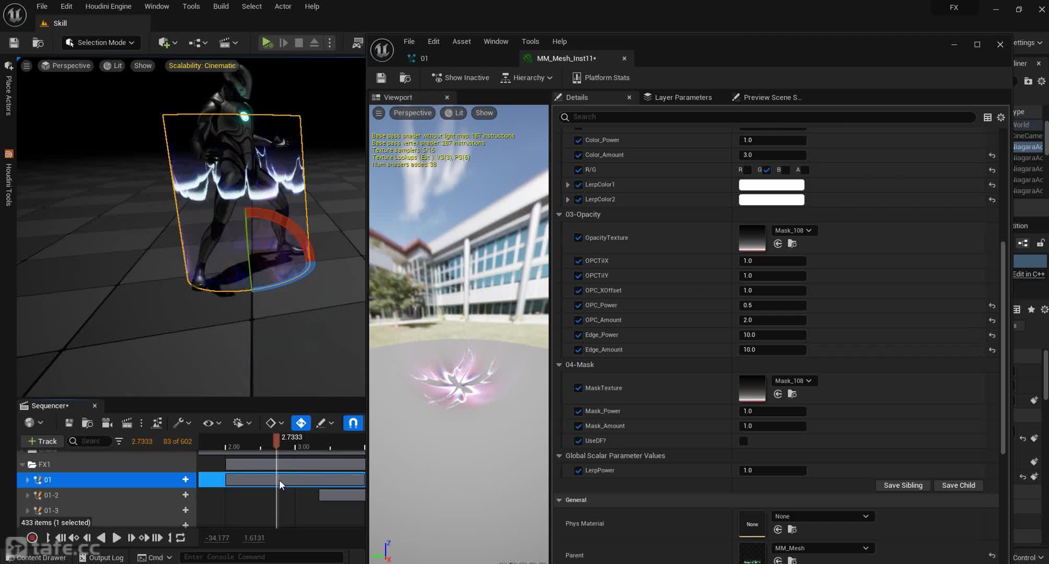The image size is (1049, 564).
Task: Play the sequence forward
Action: point(116,538)
